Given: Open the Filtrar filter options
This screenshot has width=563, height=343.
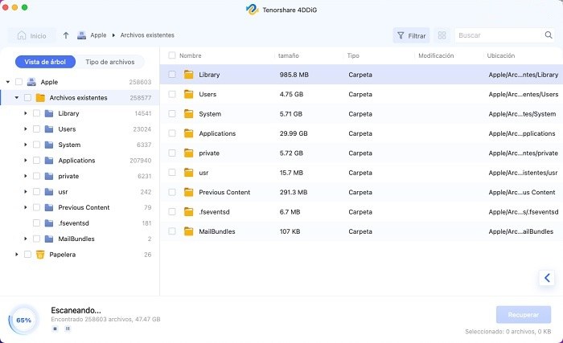Looking at the screenshot, I should 411,35.
